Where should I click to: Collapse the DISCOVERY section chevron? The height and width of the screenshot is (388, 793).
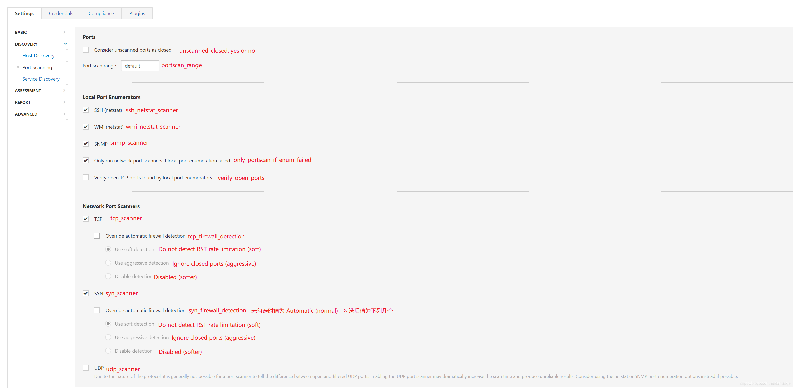pyautogui.click(x=65, y=44)
